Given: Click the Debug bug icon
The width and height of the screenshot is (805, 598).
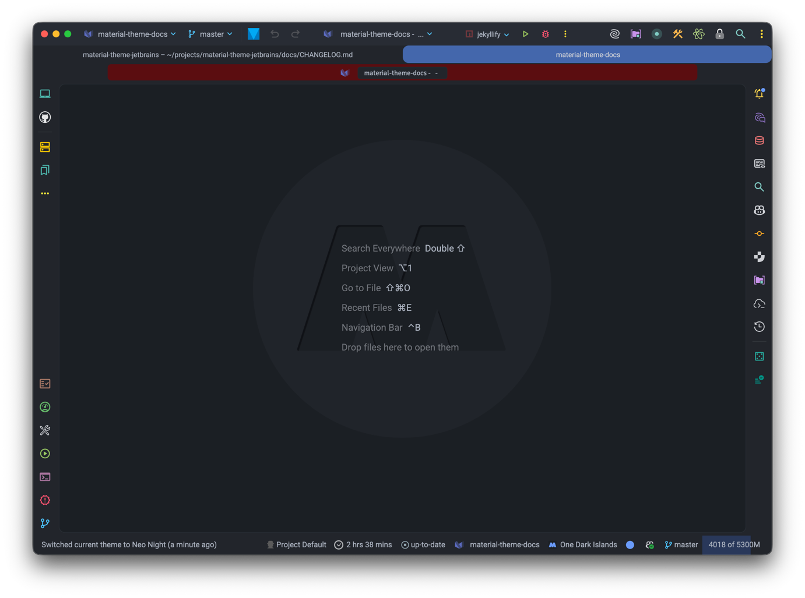Looking at the screenshot, I should (546, 34).
